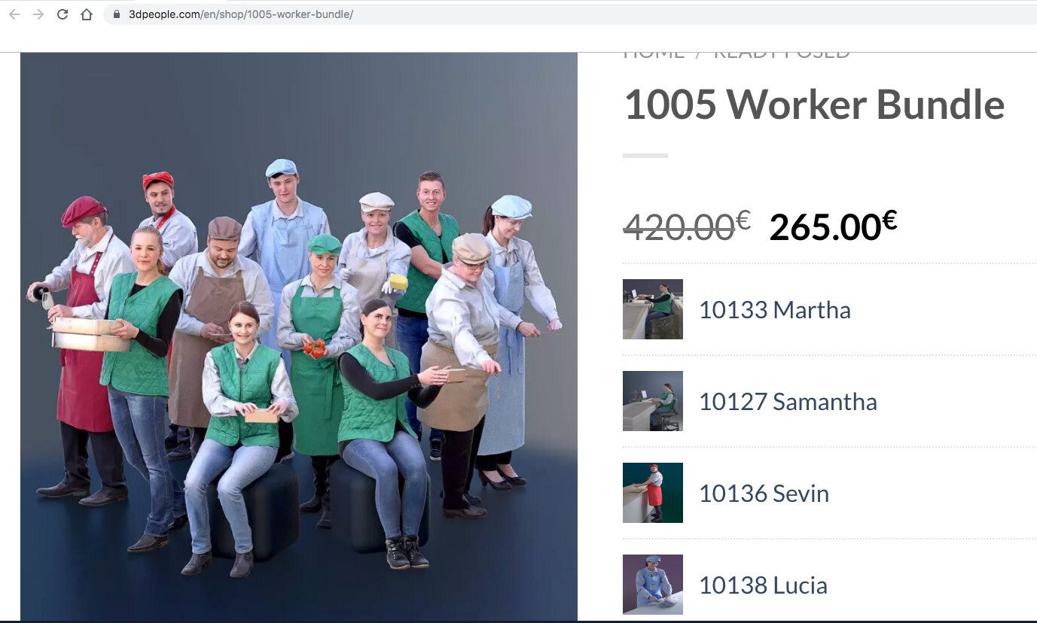The width and height of the screenshot is (1037, 623).
Task: Open the 10138 Lucia thumbnail
Action: click(x=653, y=585)
